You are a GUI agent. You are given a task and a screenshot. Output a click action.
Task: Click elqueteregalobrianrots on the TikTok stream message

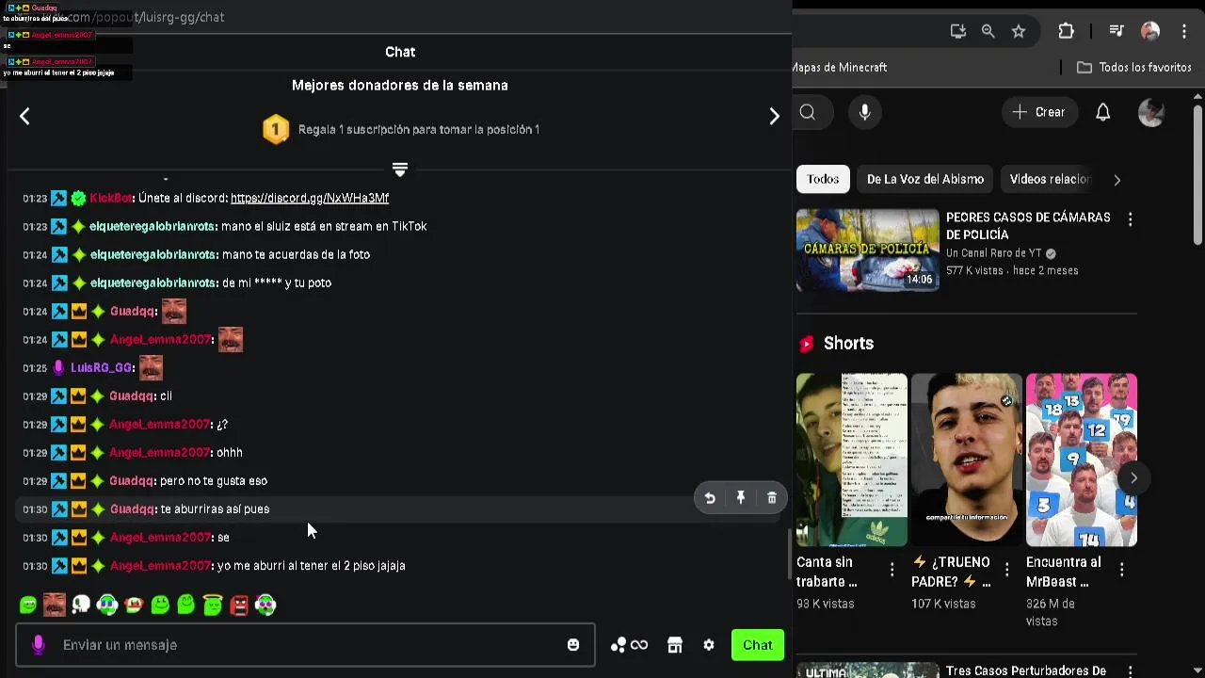coord(153,226)
